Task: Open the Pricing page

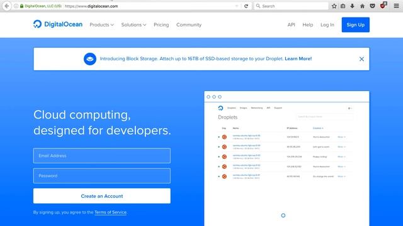Action: [161, 25]
